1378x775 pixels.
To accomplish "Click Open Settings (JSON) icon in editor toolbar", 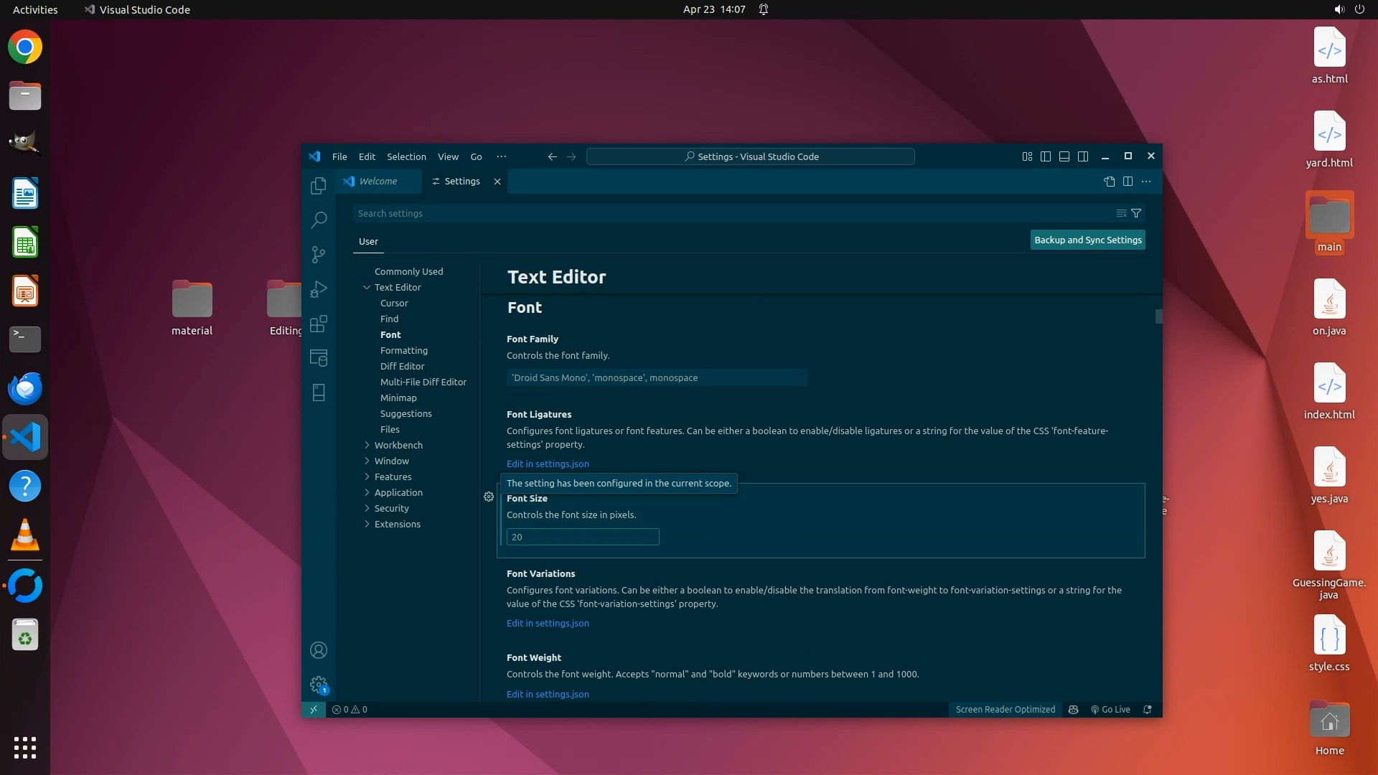I will point(1109,182).
